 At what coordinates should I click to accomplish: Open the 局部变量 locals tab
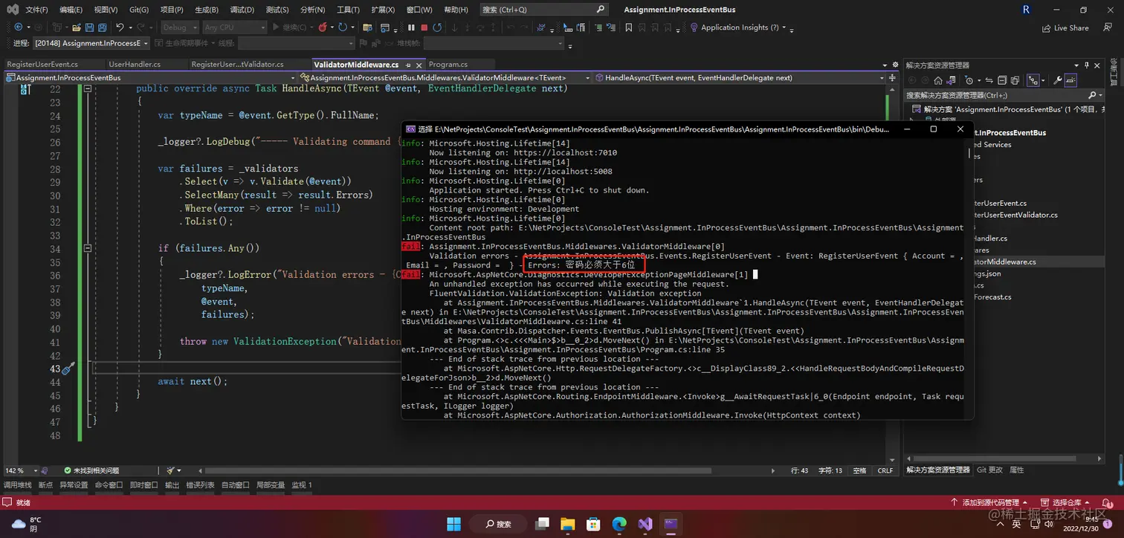pos(271,485)
